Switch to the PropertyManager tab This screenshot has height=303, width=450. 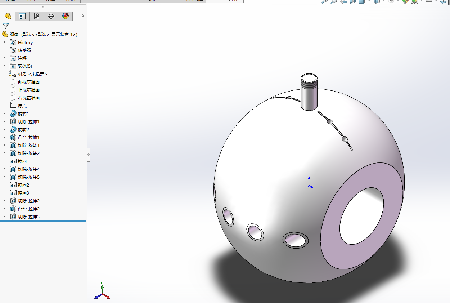22,16
